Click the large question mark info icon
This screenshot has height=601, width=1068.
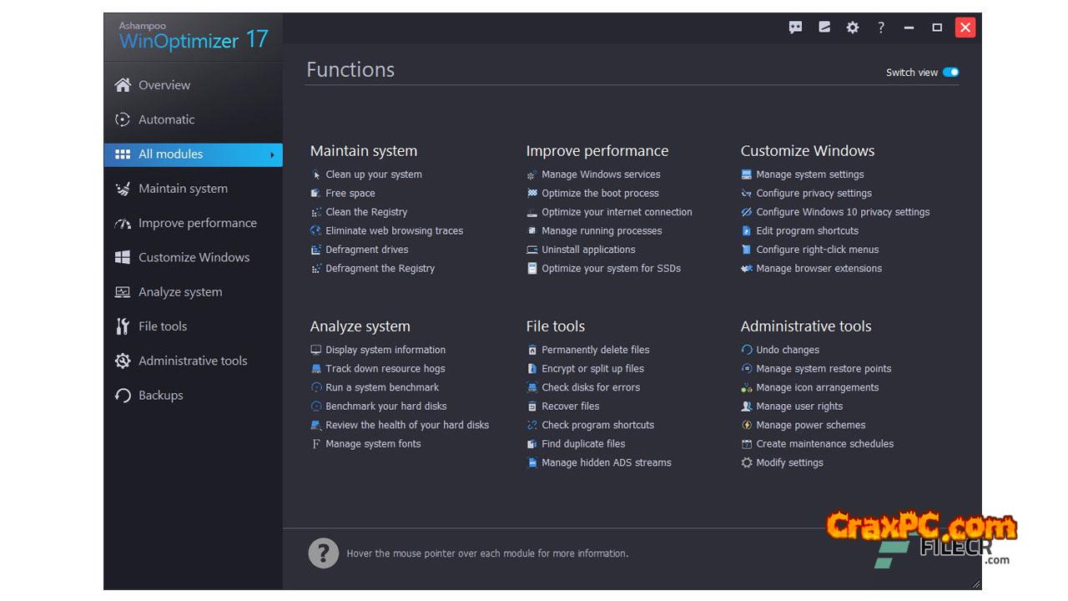pyautogui.click(x=323, y=553)
